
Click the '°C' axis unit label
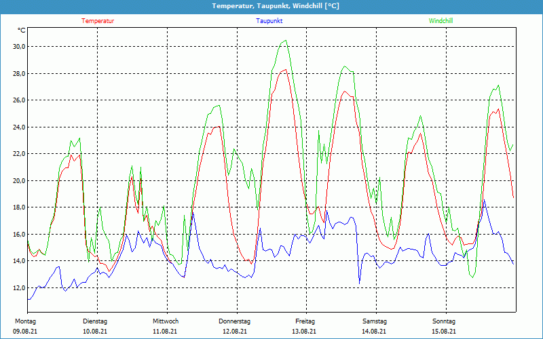point(22,31)
